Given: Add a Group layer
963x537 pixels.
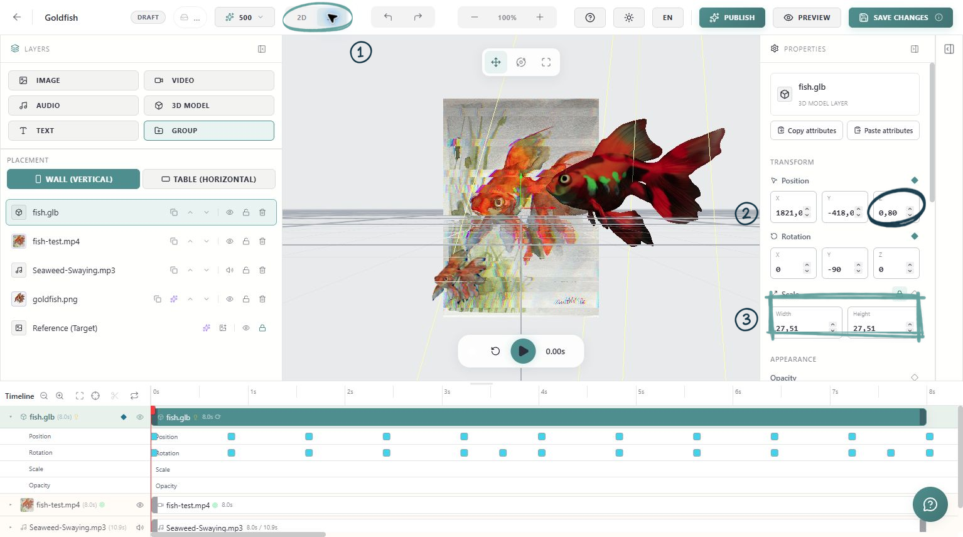Looking at the screenshot, I should click(x=209, y=131).
